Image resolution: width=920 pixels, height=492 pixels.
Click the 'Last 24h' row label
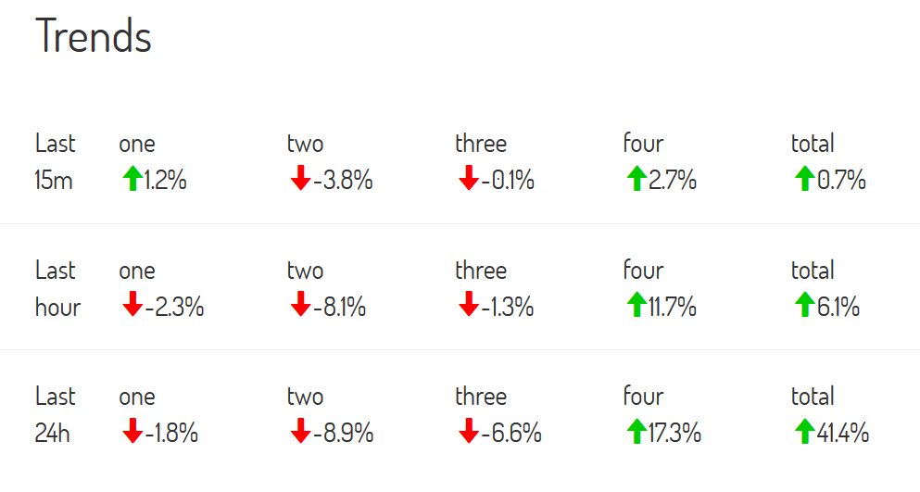pyautogui.click(x=56, y=414)
